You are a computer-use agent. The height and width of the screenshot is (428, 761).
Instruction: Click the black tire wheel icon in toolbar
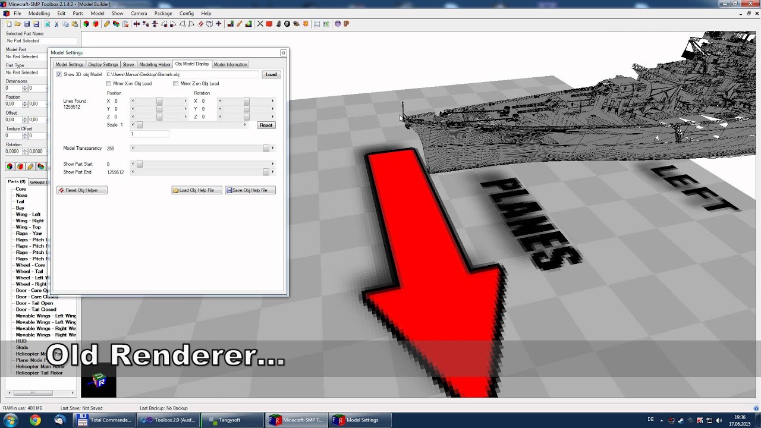[x=287, y=24]
